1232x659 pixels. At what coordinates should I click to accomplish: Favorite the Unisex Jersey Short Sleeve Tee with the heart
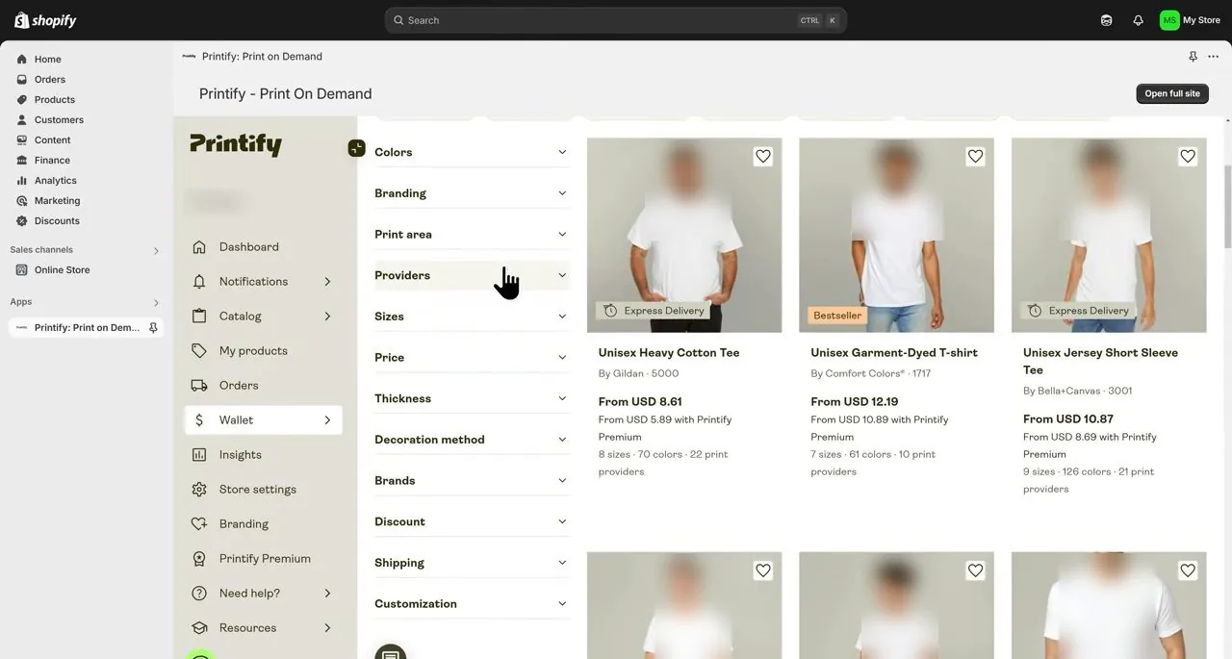[1188, 156]
